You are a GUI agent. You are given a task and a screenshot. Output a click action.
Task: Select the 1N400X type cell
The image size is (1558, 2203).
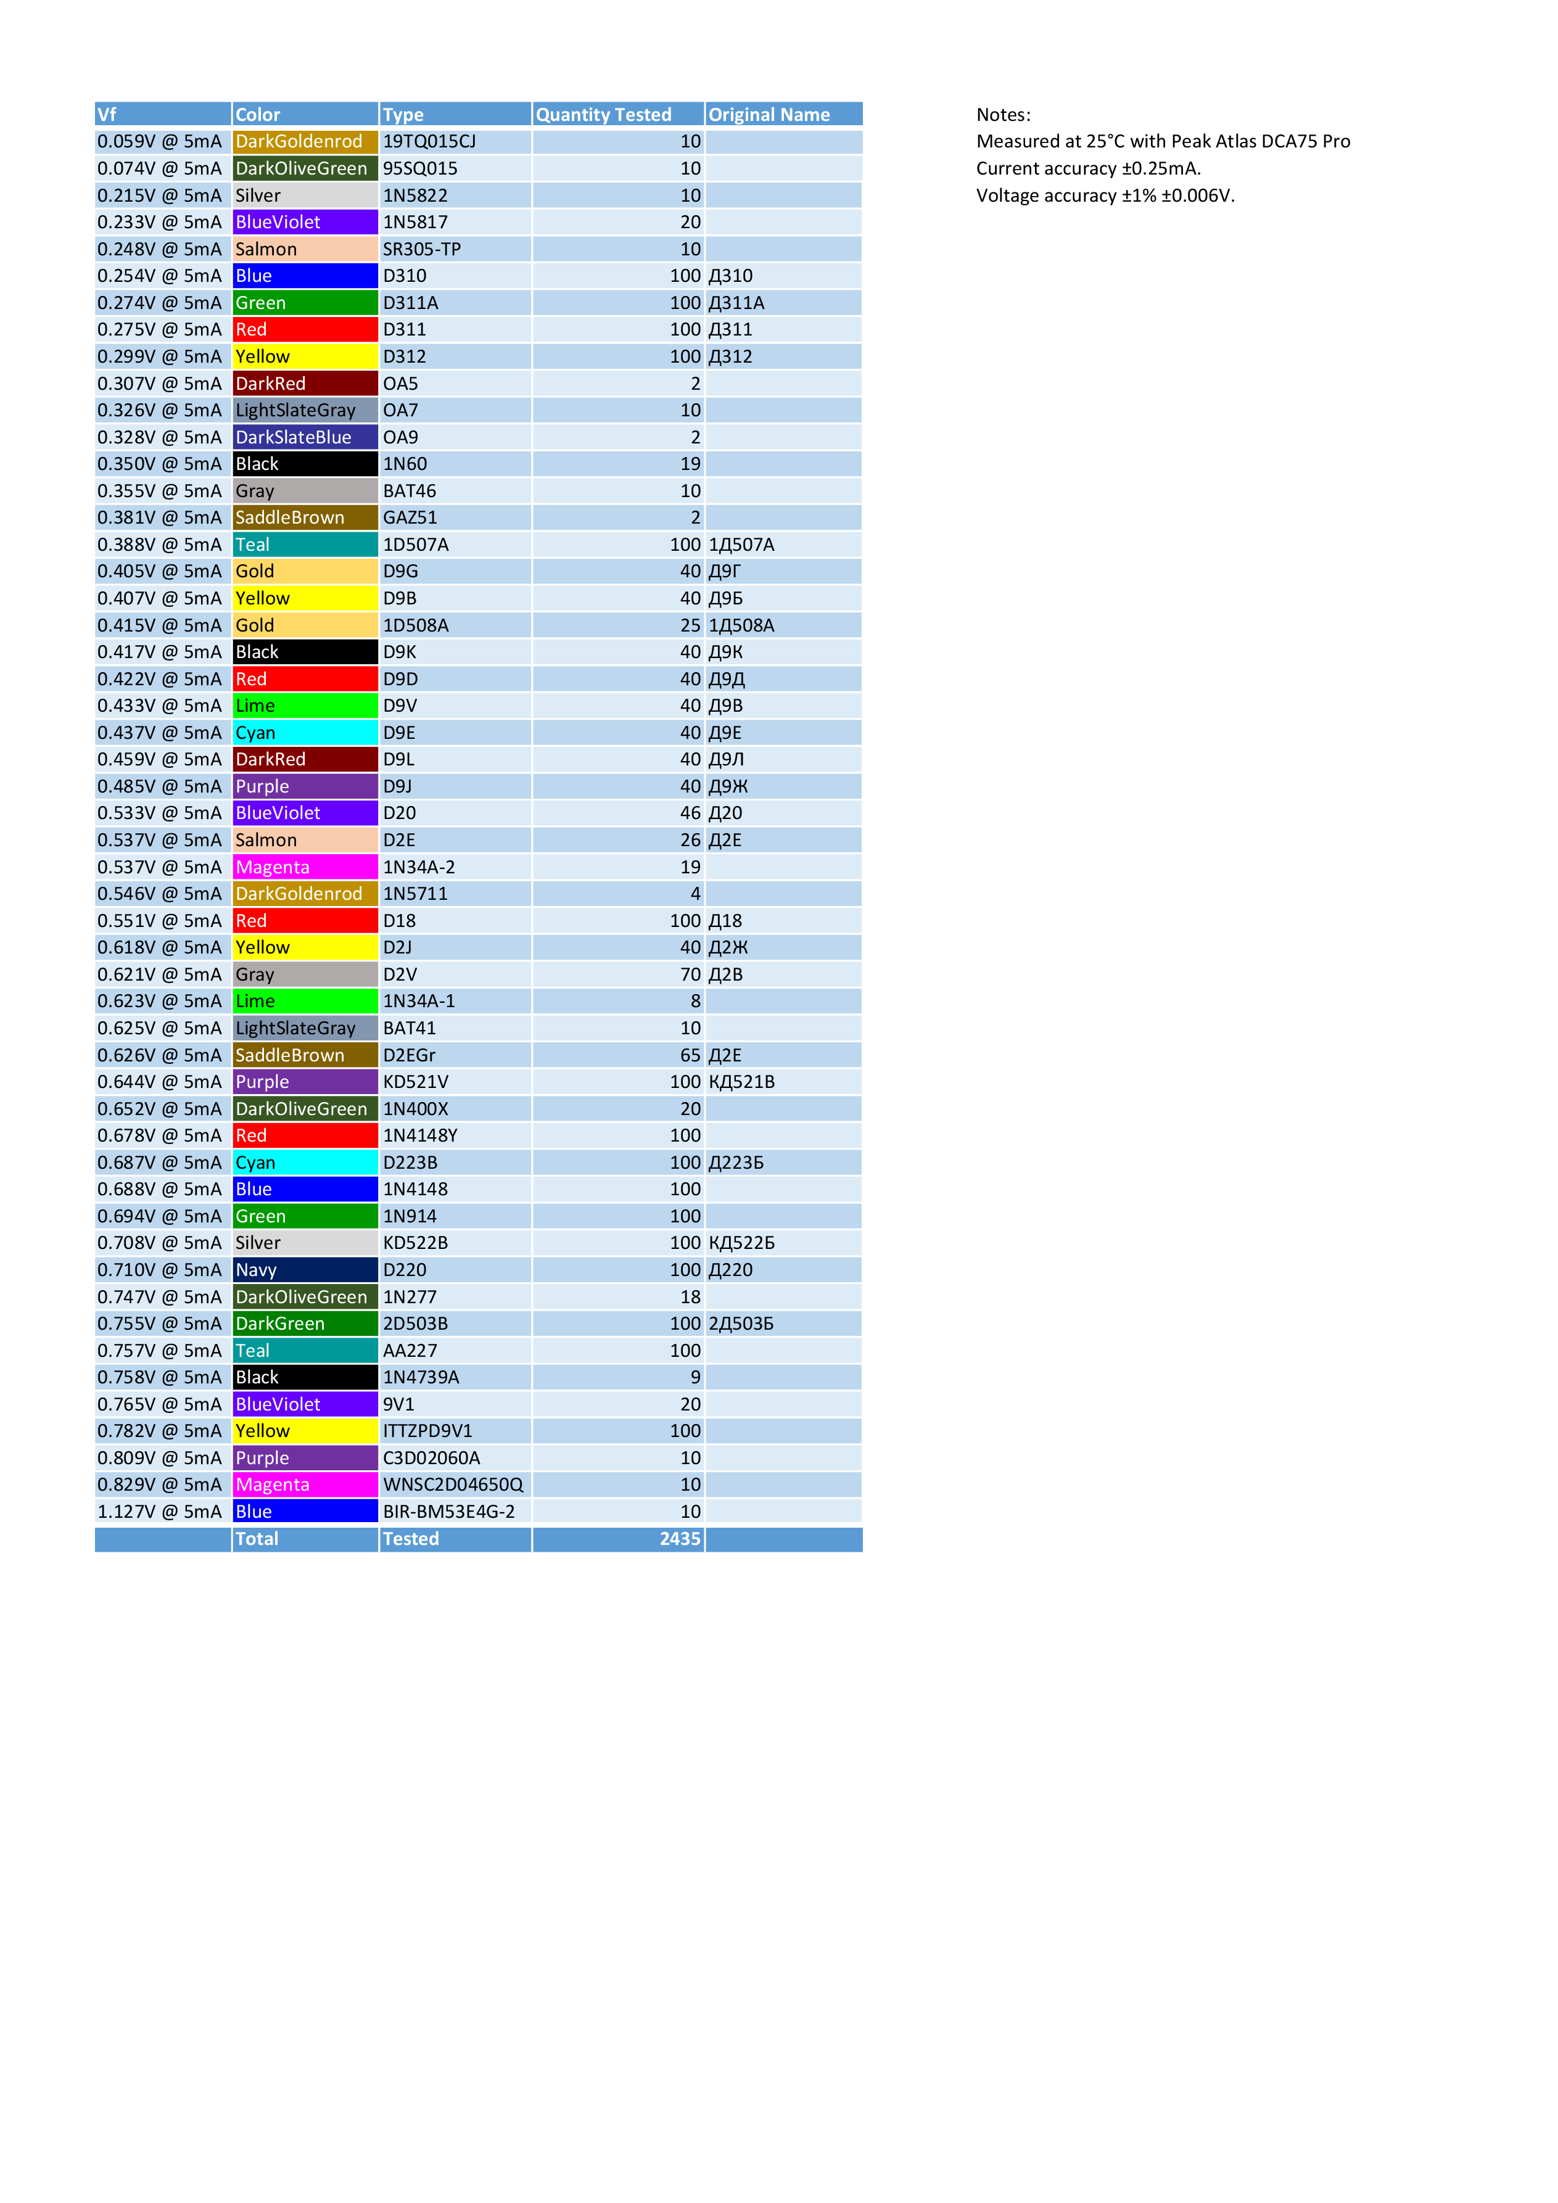pyautogui.click(x=456, y=1108)
